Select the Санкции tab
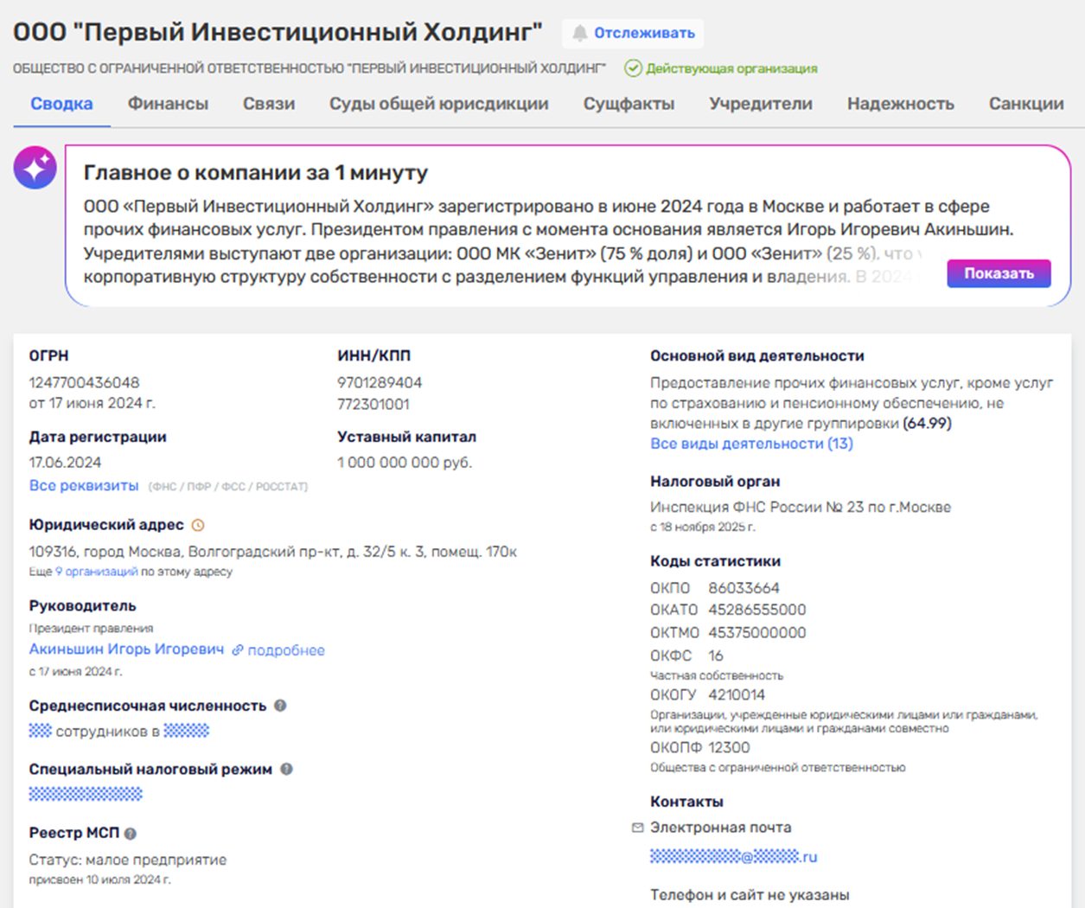The width and height of the screenshot is (1085, 908). click(1026, 103)
